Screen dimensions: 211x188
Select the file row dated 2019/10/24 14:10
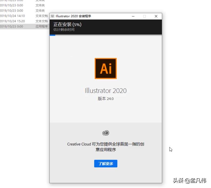(x=24, y=16)
